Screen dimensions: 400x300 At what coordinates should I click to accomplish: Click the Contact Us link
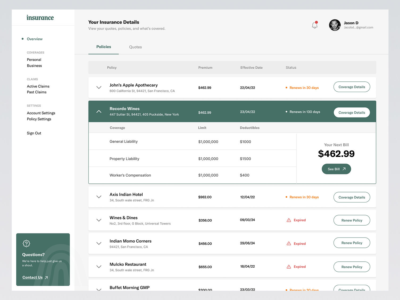pyautogui.click(x=32, y=277)
